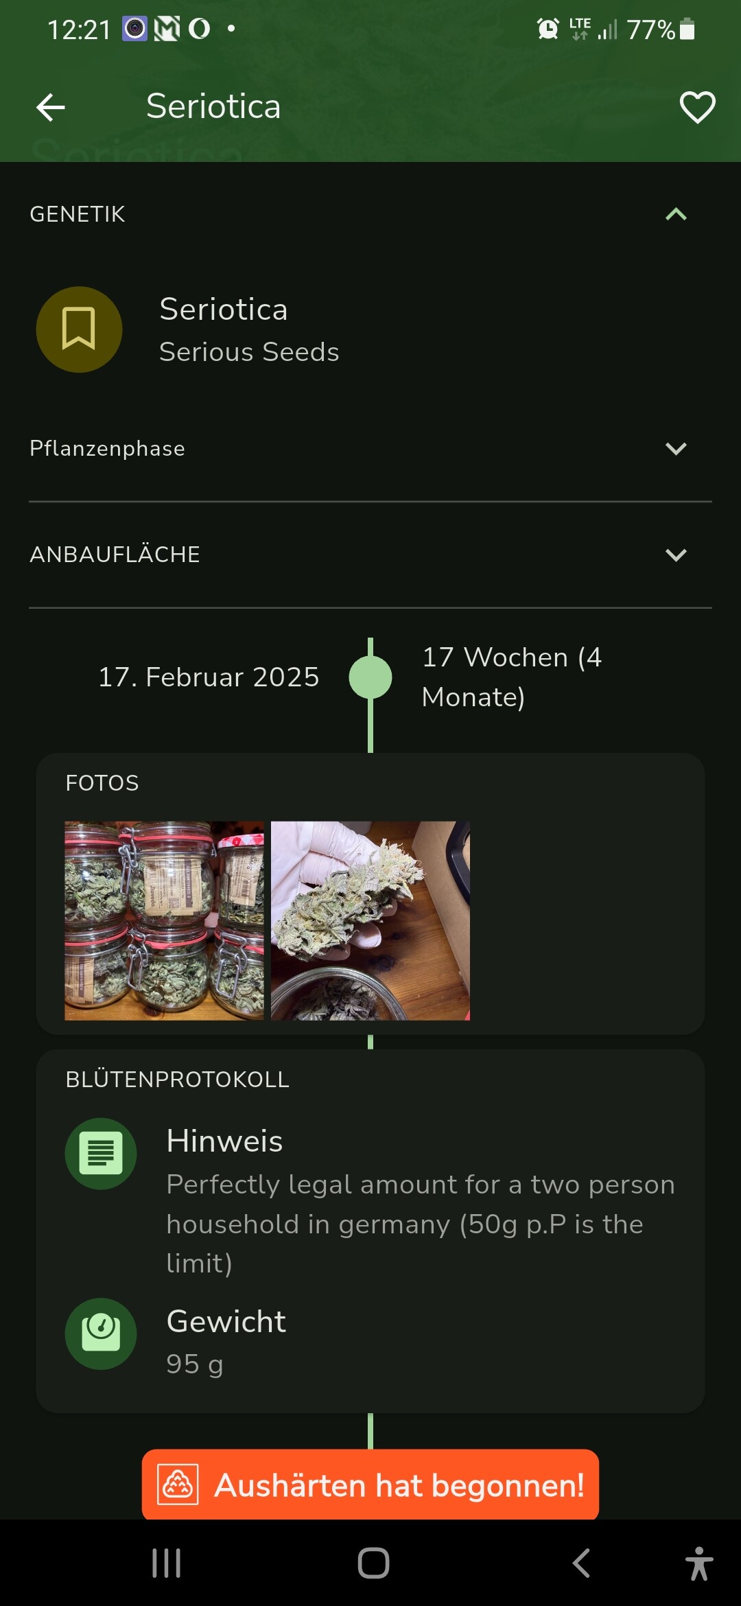Tap the 95 g weight entry
This screenshot has height=1606, width=741.
(195, 1364)
